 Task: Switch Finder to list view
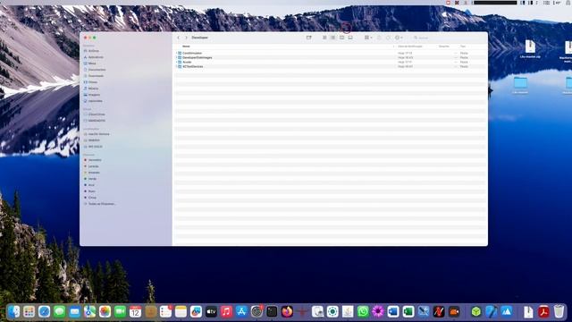tap(332, 38)
